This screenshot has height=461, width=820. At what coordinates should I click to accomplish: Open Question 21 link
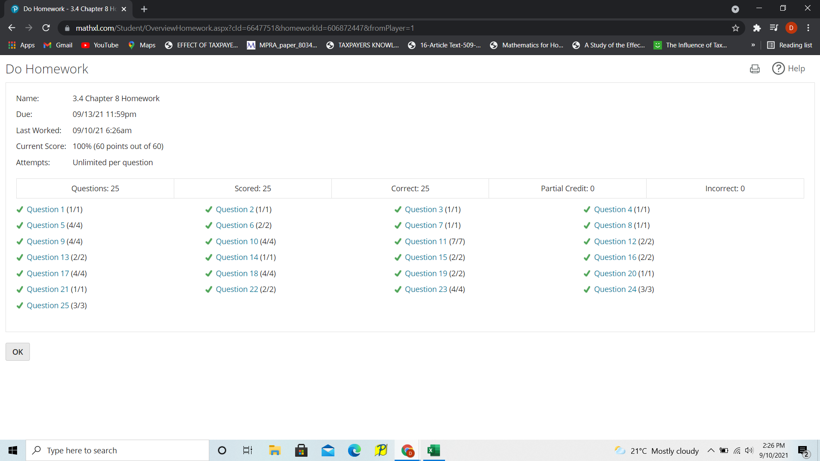point(47,289)
